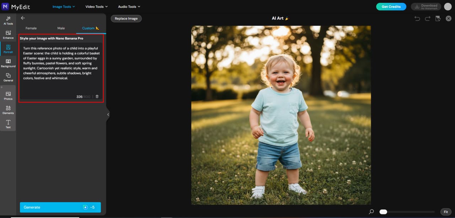
Task: Clear the prompt with trash icon
Action: [x=97, y=96]
